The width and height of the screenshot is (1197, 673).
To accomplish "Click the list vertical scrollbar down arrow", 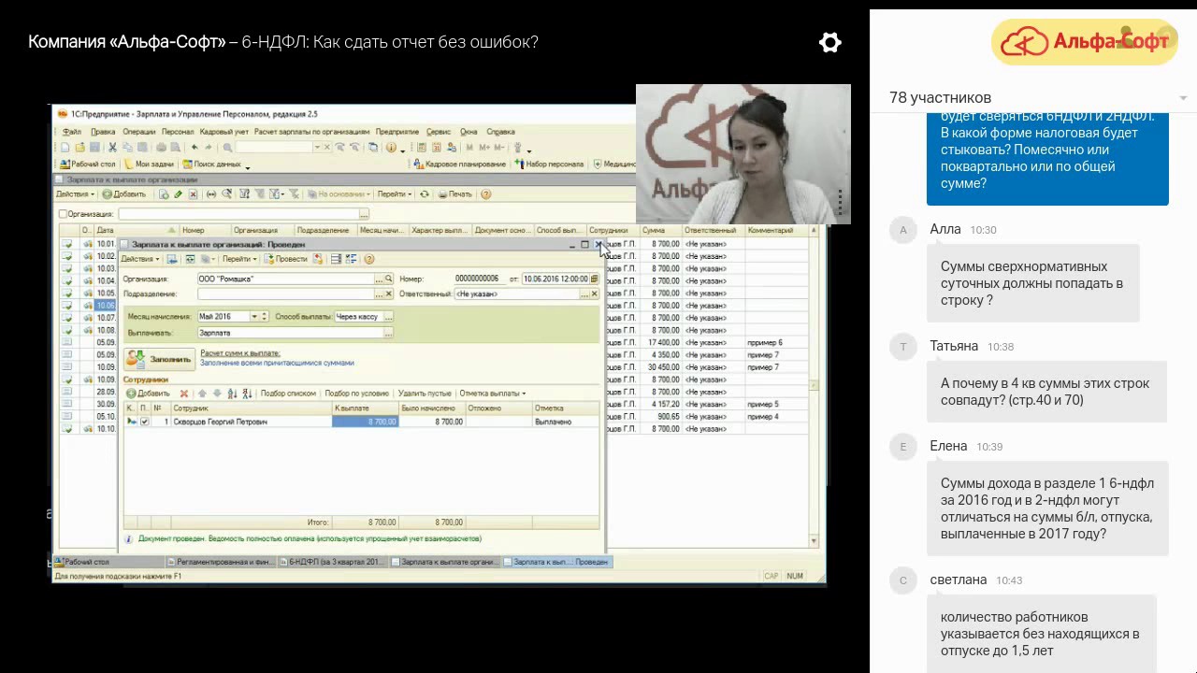I will coord(814,540).
